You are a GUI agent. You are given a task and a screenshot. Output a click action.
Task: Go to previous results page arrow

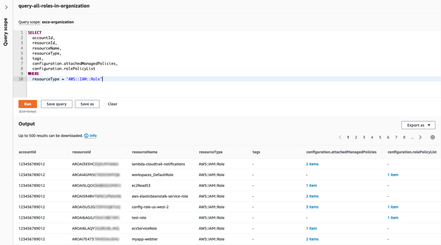pyautogui.click(x=340, y=137)
